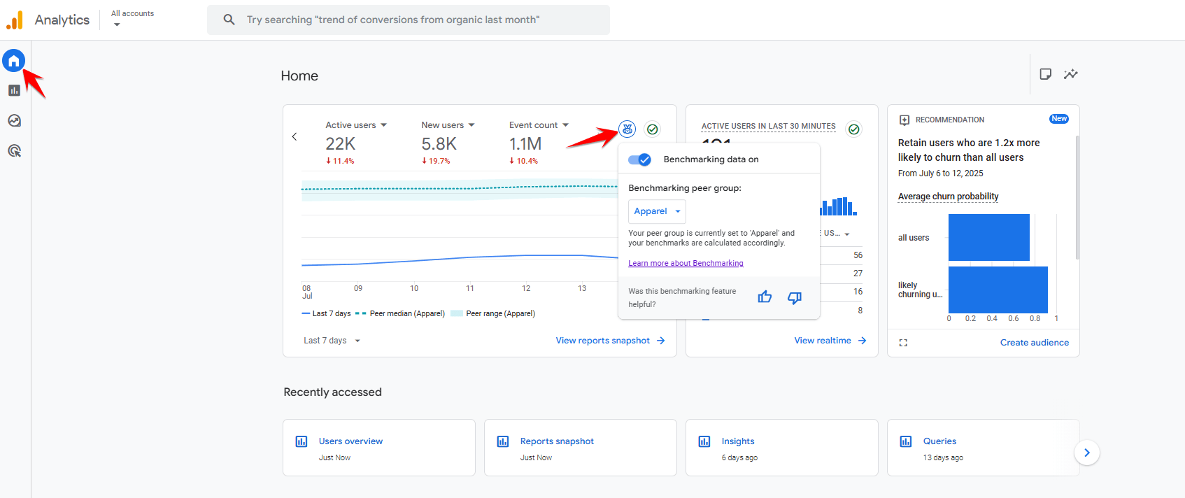Image resolution: width=1185 pixels, height=498 pixels.
Task: Open the Reports icon in left sidebar
Action: [14, 90]
